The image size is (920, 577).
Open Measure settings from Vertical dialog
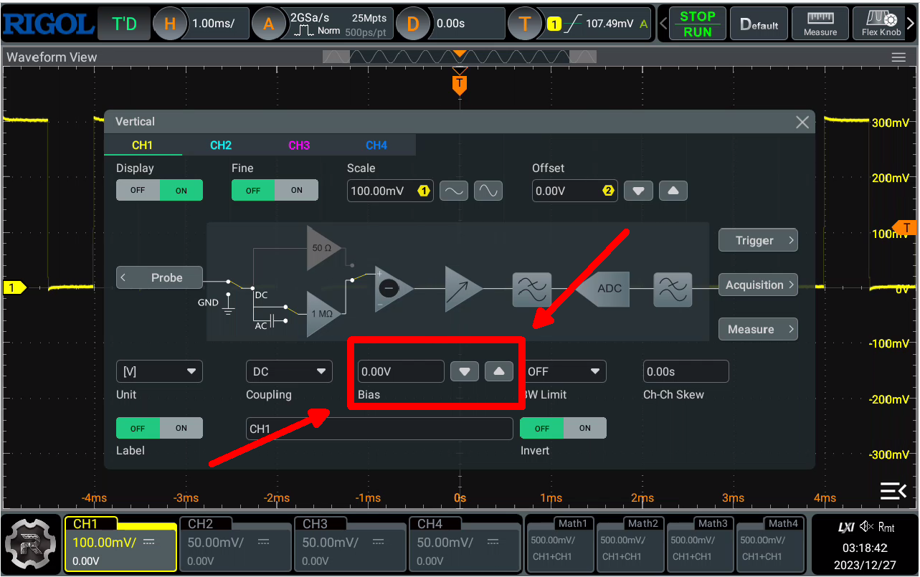[x=759, y=330]
